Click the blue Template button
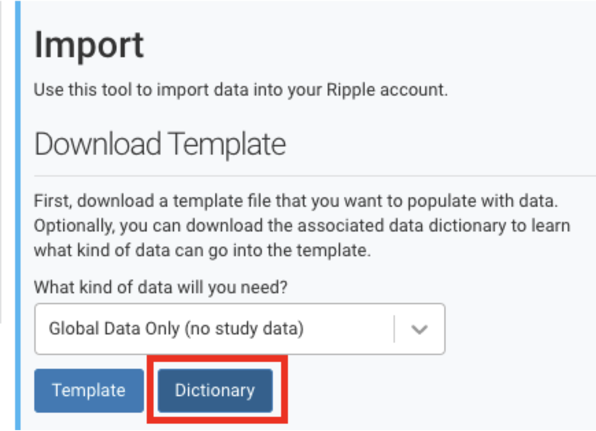This screenshot has height=431, width=596. [89, 390]
